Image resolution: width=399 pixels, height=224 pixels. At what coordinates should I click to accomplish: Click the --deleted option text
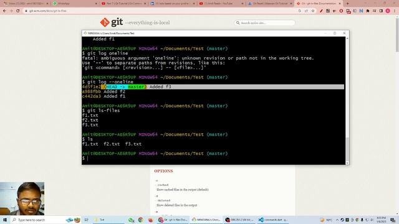click(x=163, y=200)
